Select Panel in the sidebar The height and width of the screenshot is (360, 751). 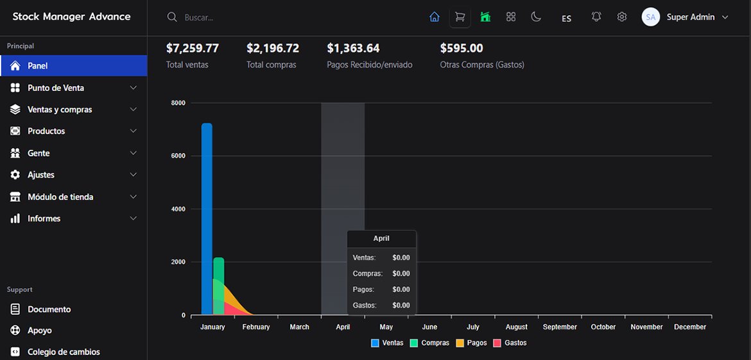pos(37,66)
